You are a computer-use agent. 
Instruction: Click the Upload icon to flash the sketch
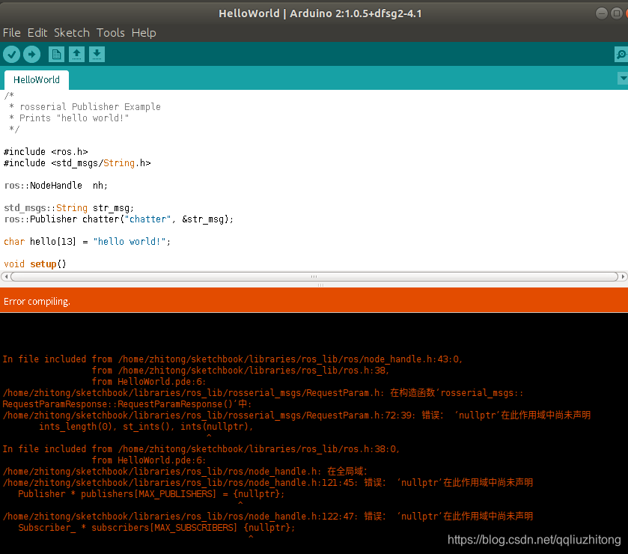(x=31, y=54)
